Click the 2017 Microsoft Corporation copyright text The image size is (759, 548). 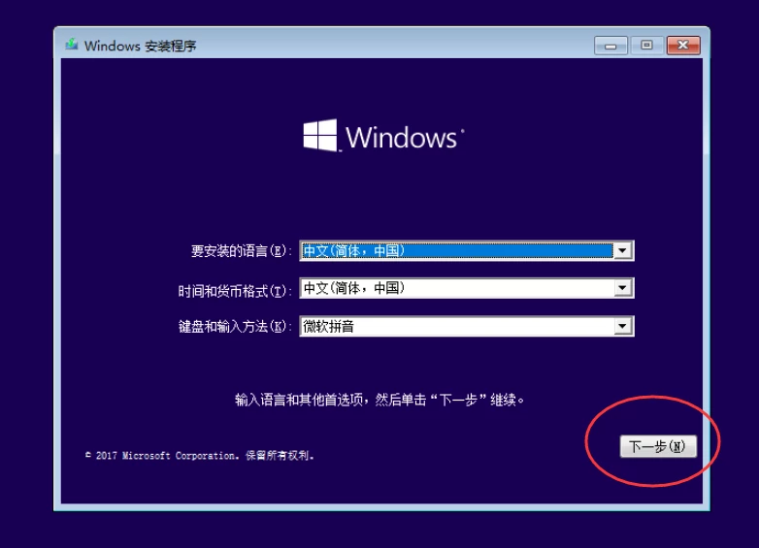(x=200, y=455)
